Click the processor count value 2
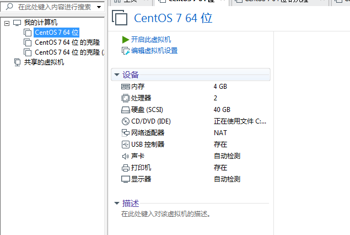The height and width of the screenshot is (235, 350). pyautogui.click(x=216, y=98)
